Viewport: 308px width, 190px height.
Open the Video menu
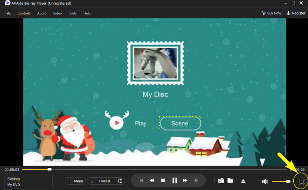point(57,13)
